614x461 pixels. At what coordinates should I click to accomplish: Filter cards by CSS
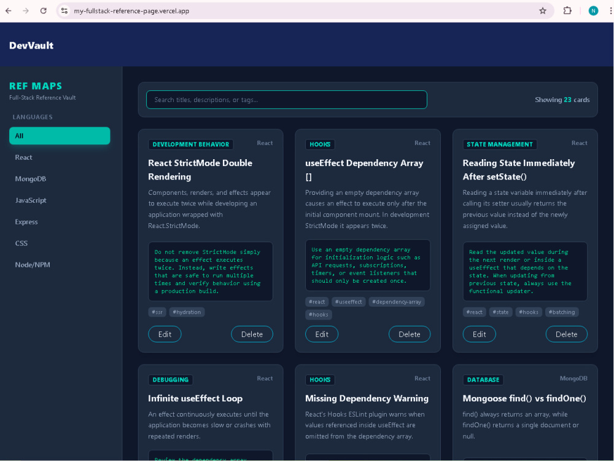60,243
